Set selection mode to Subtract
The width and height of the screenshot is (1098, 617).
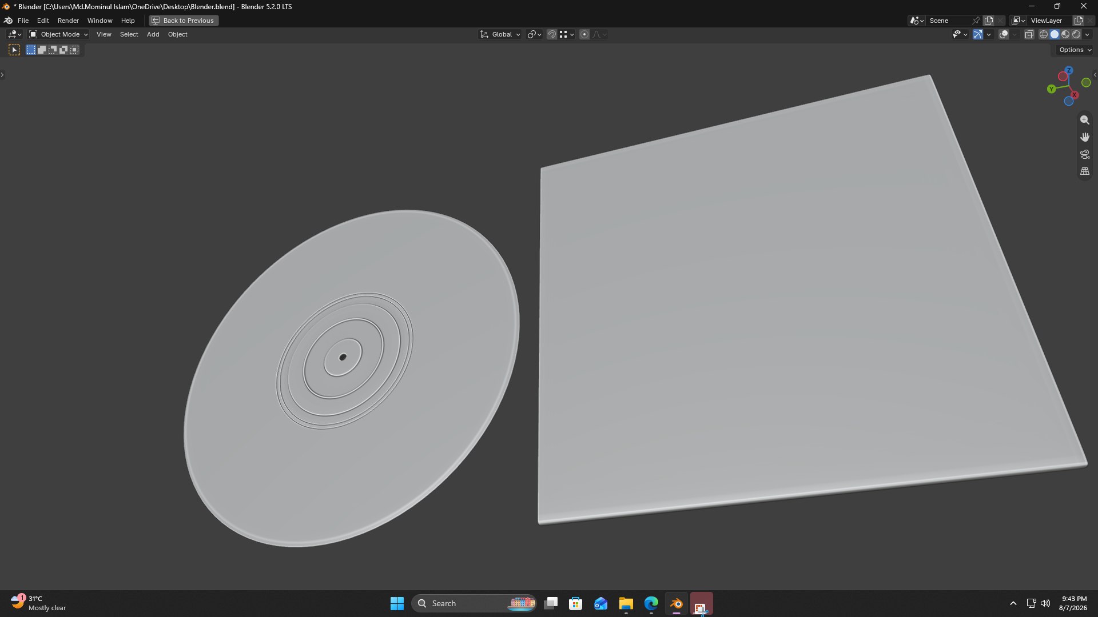(x=53, y=50)
